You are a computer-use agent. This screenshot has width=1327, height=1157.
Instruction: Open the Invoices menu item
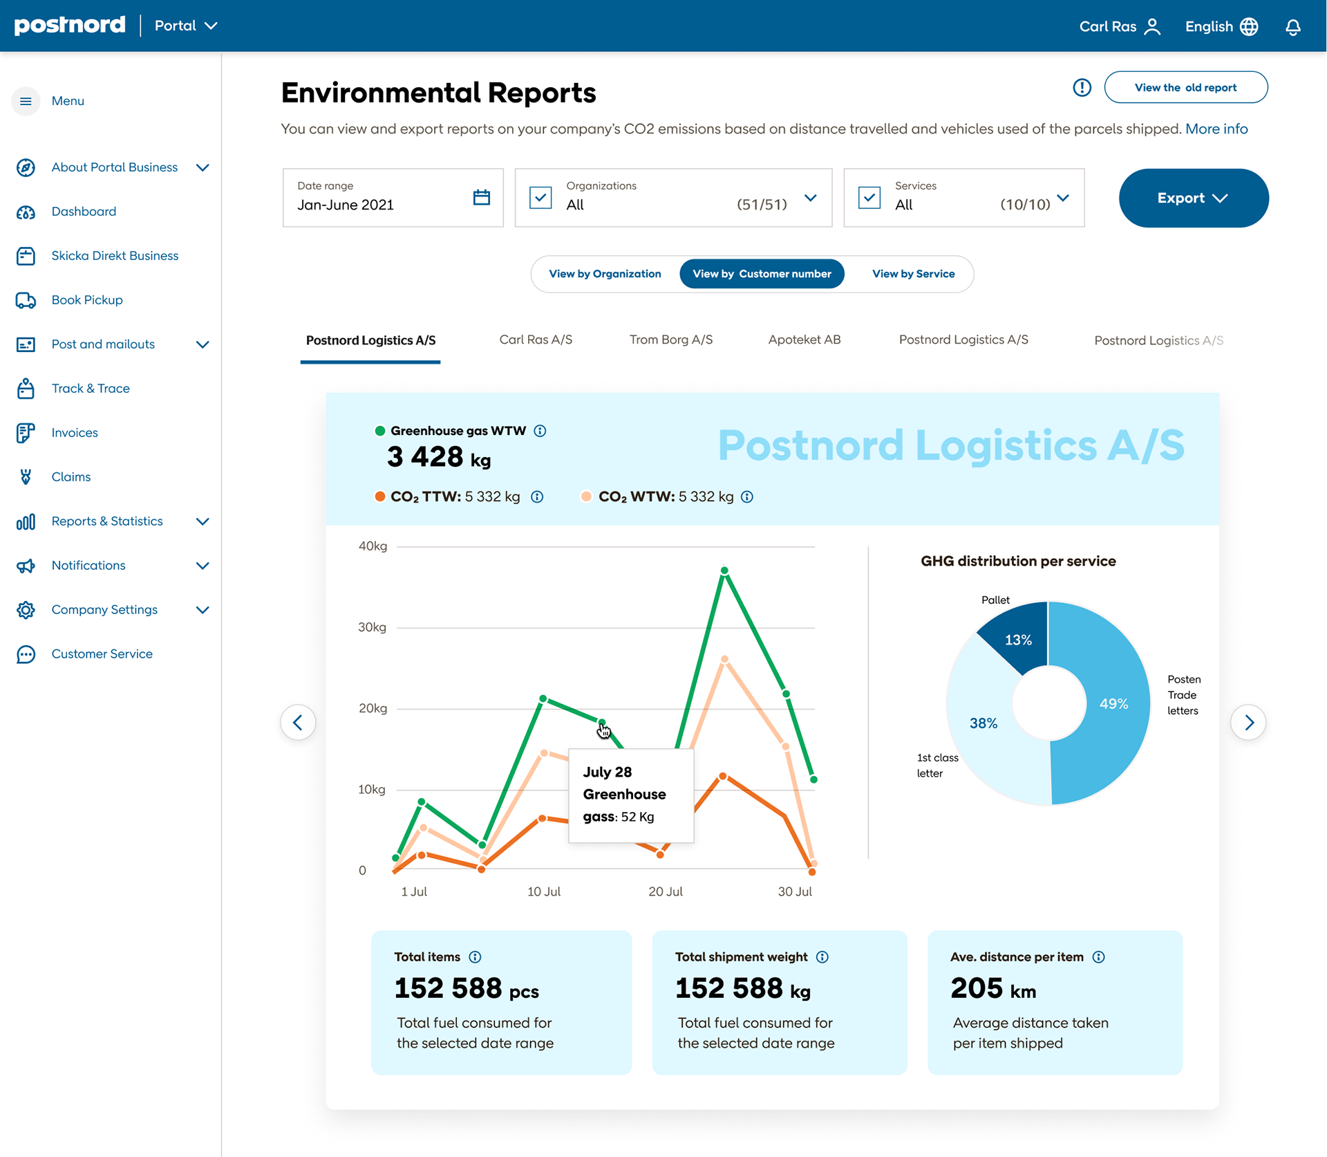tap(75, 433)
